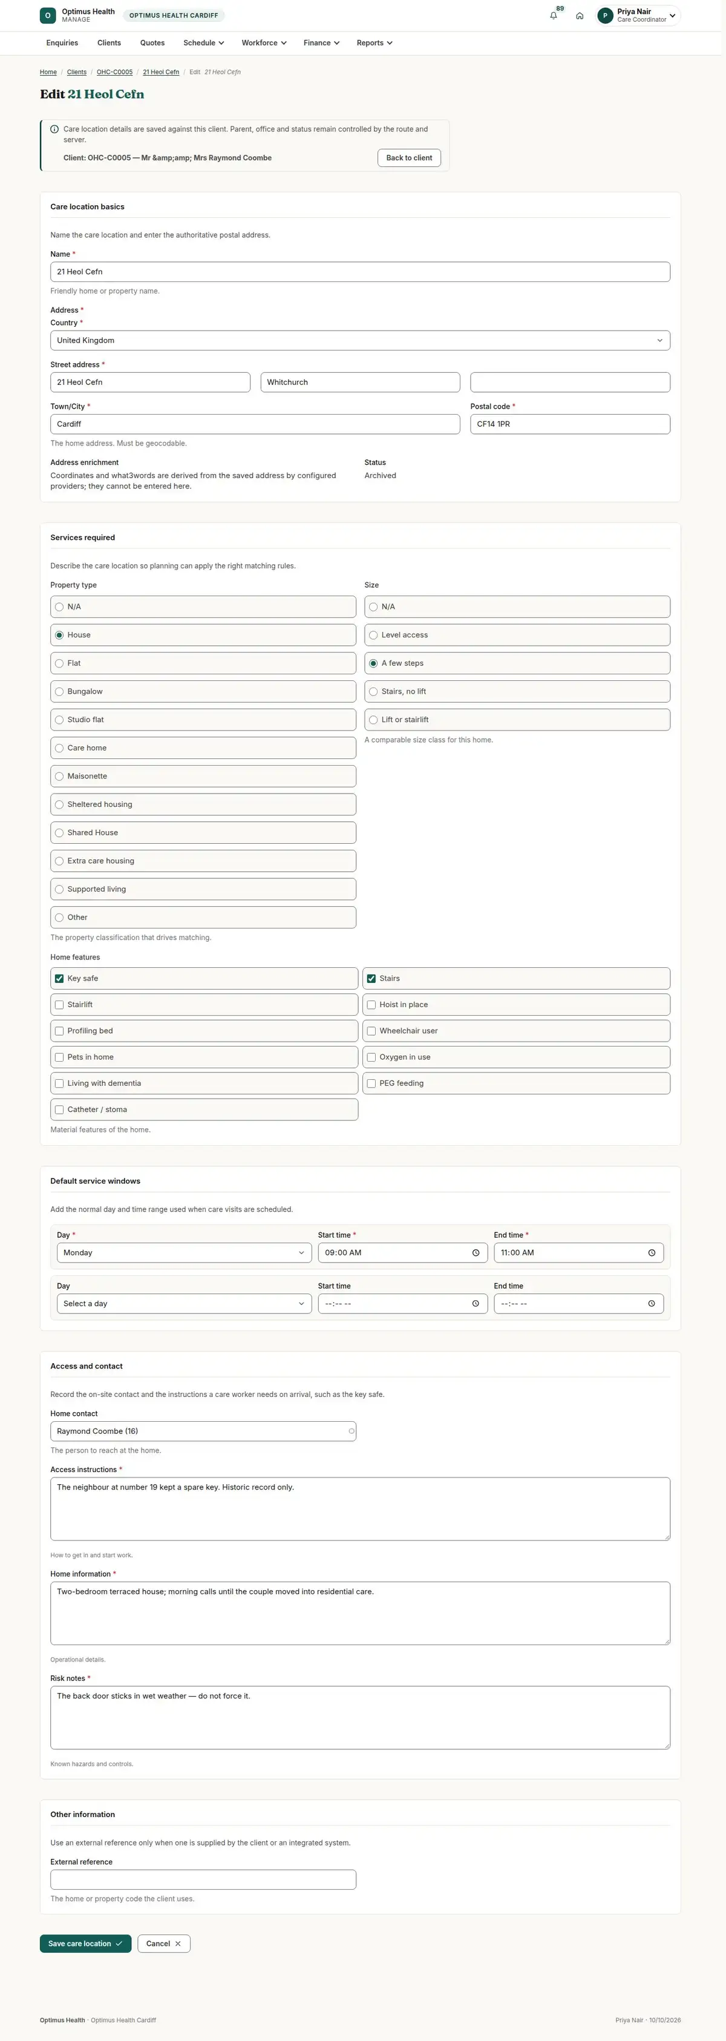Open the clock picker for 11:00 AM end time
726x2041 pixels.
click(x=652, y=1253)
